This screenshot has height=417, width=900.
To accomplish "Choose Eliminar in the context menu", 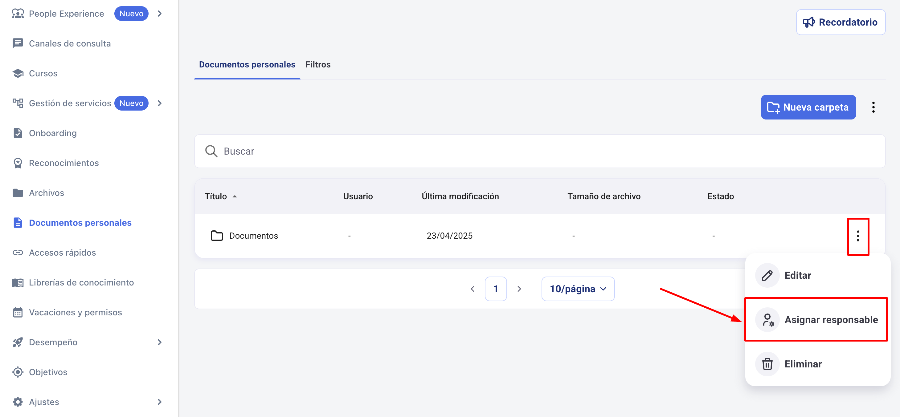I will click(817, 364).
